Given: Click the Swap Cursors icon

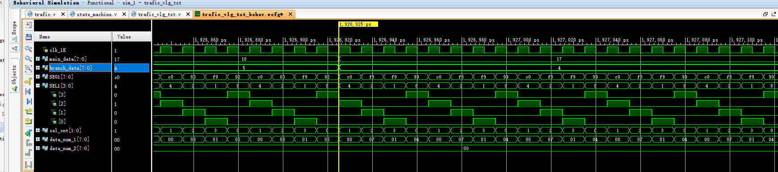Looking at the screenshot, I should pos(29,164).
